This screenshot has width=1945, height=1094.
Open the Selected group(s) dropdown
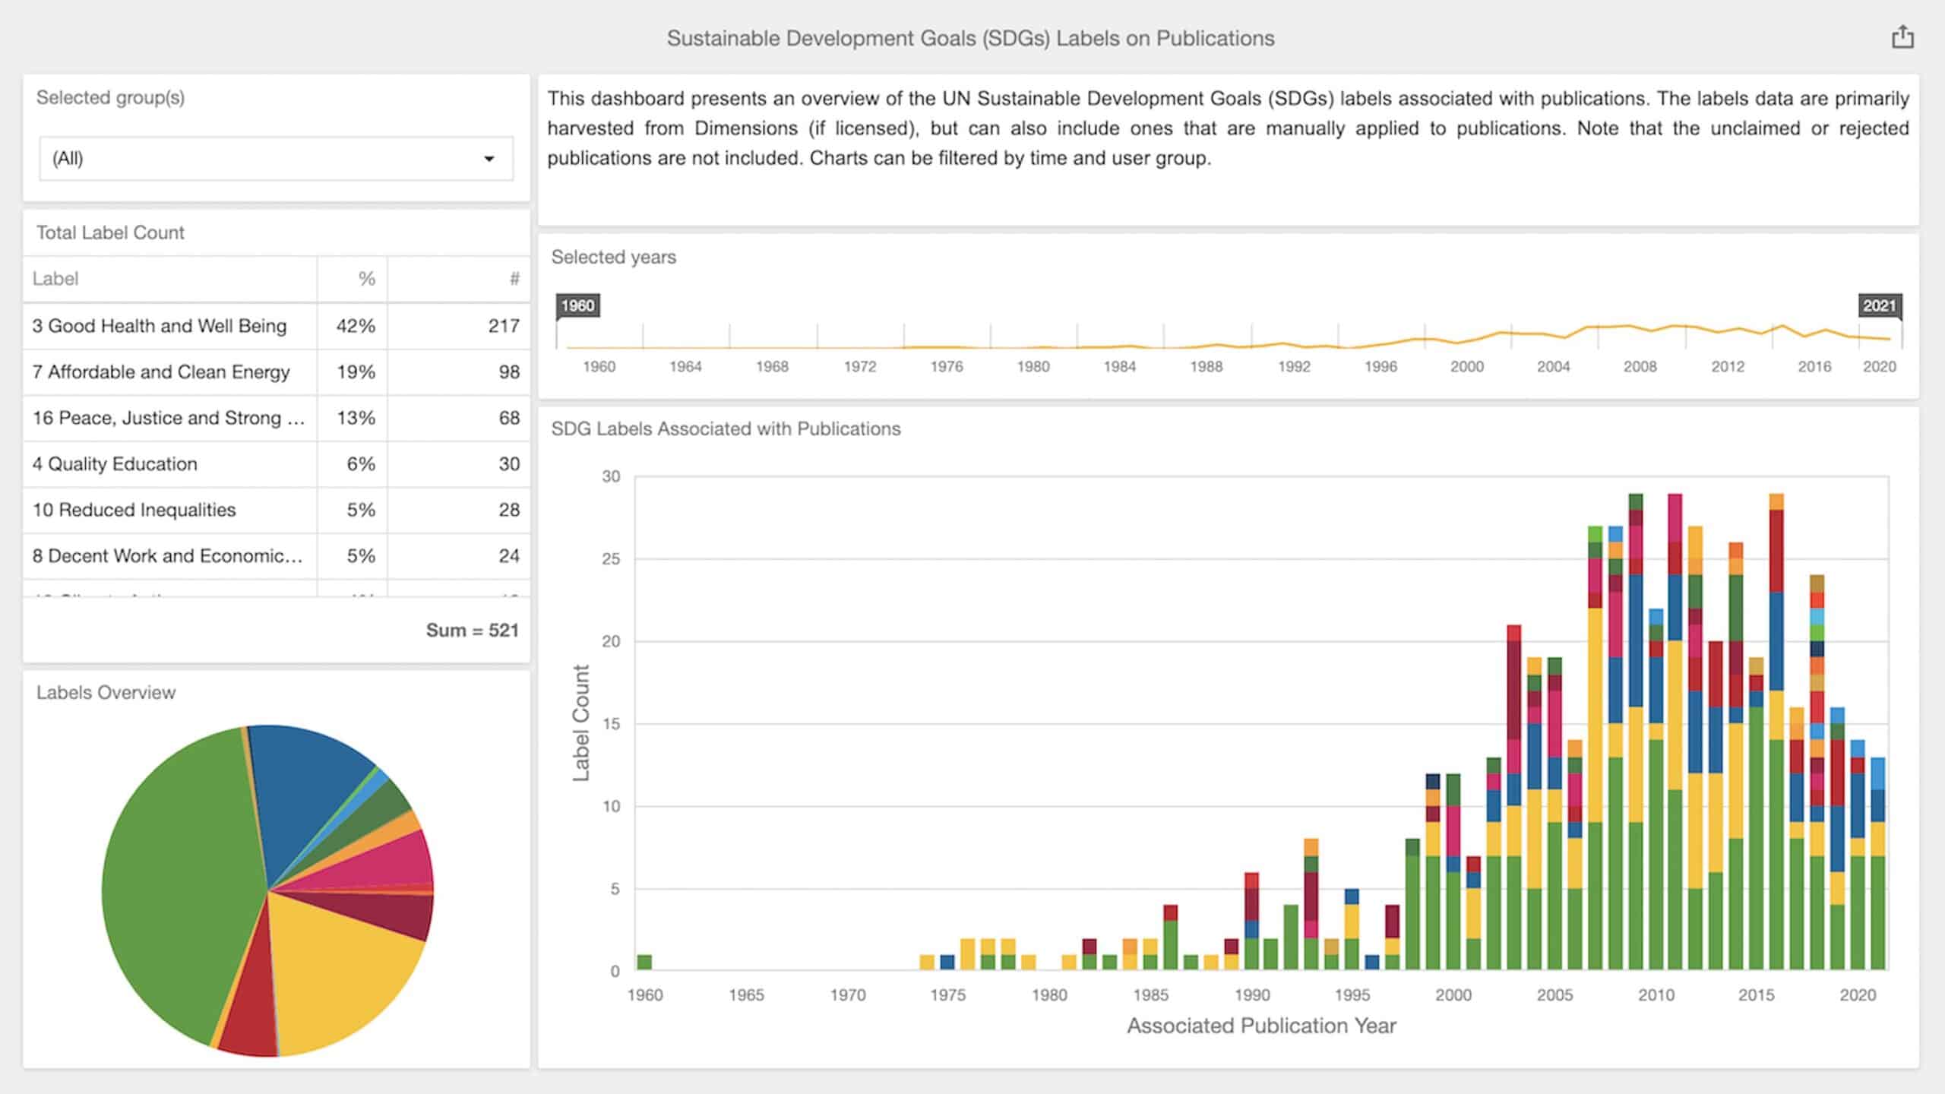(x=274, y=158)
